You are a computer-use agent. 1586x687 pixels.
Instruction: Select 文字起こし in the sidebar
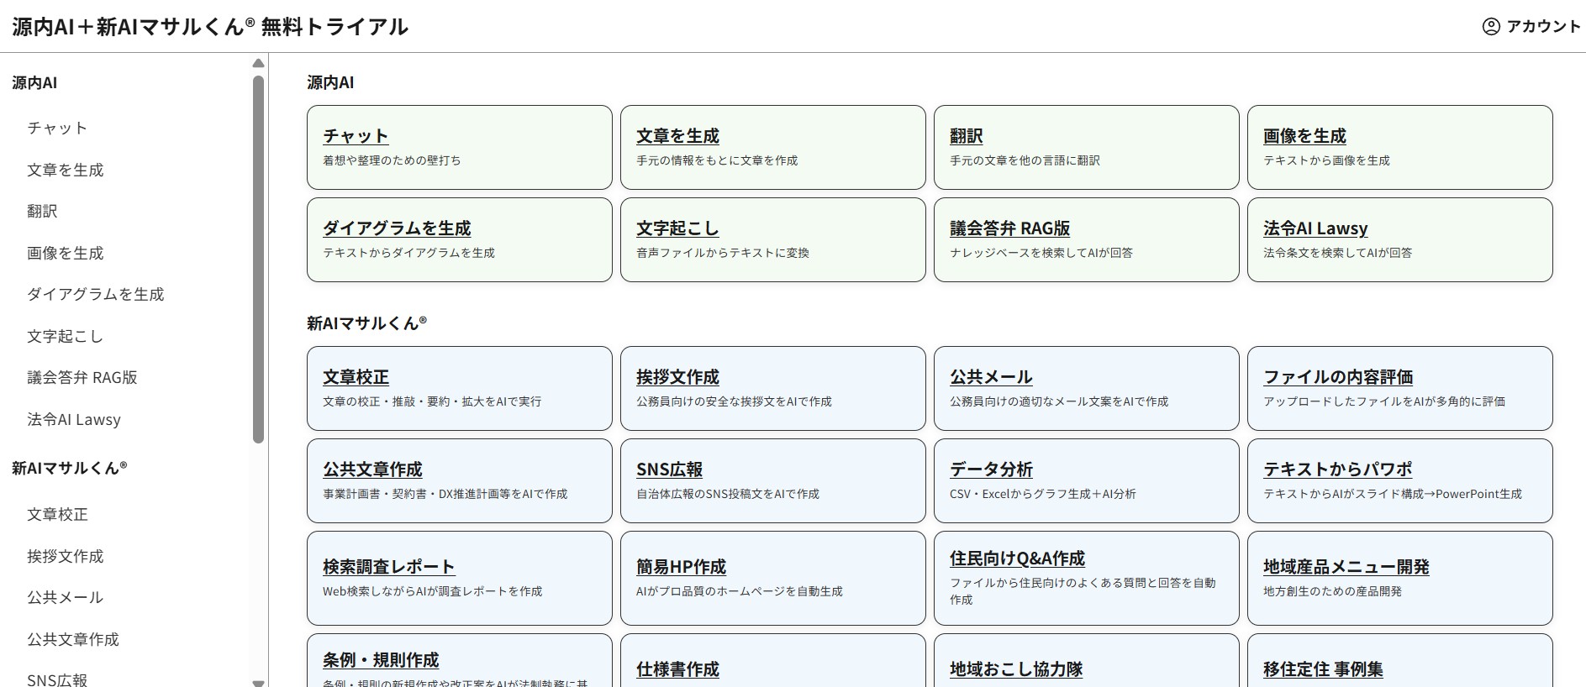(66, 337)
